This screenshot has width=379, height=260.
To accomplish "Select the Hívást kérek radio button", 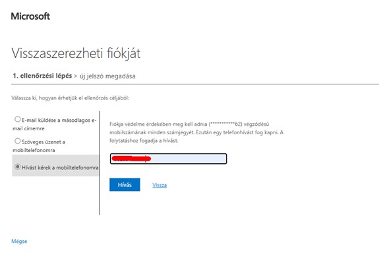I will 17,167.
